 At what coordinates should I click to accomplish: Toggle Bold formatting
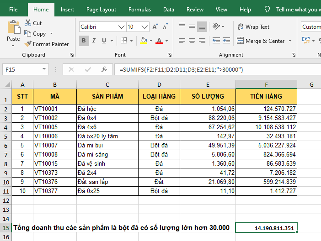coord(84,41)
